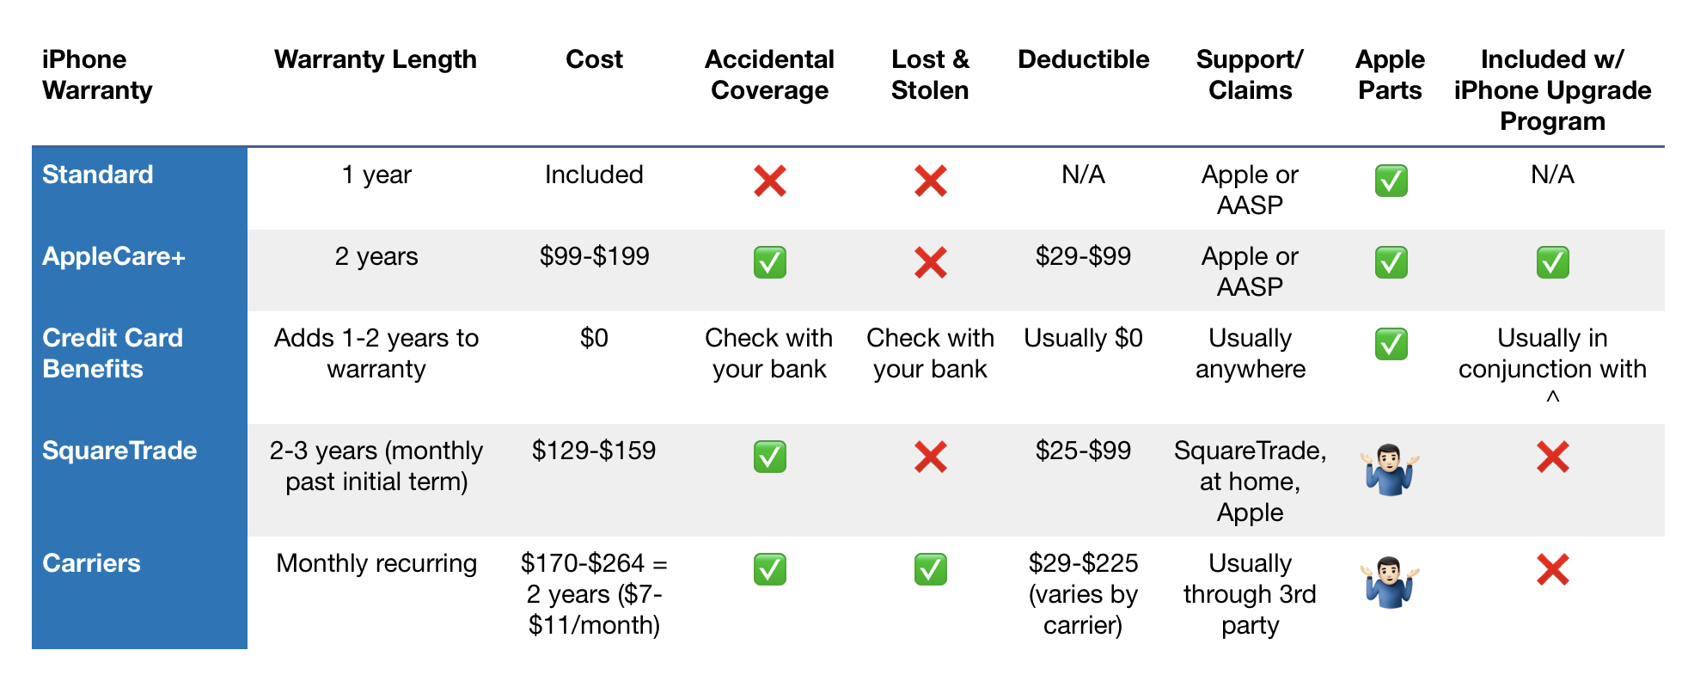This screenshot has height=681, width=1688.
Task: Click green checkmark for Credit Card Apple Parts
Action: (x=1391, y=344)
